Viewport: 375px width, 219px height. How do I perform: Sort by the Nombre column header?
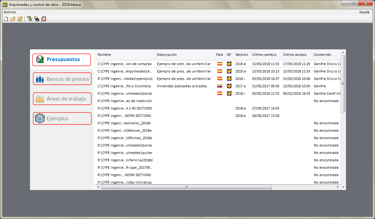125,55
